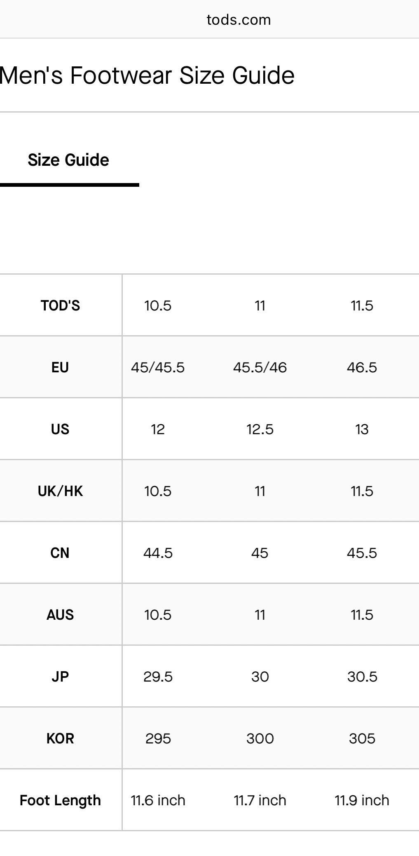Select US size 12.5 cell
The width and height of the screenshot is (419, 856).
tap(260, 429)
